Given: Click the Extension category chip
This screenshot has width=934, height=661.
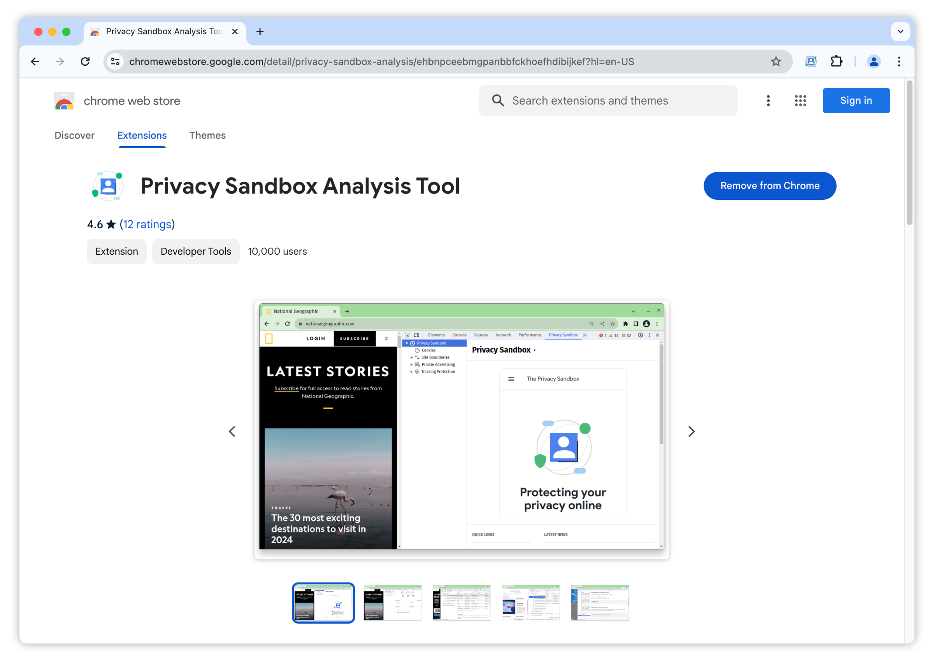Looking at the screenshot, I should [116, 251].
